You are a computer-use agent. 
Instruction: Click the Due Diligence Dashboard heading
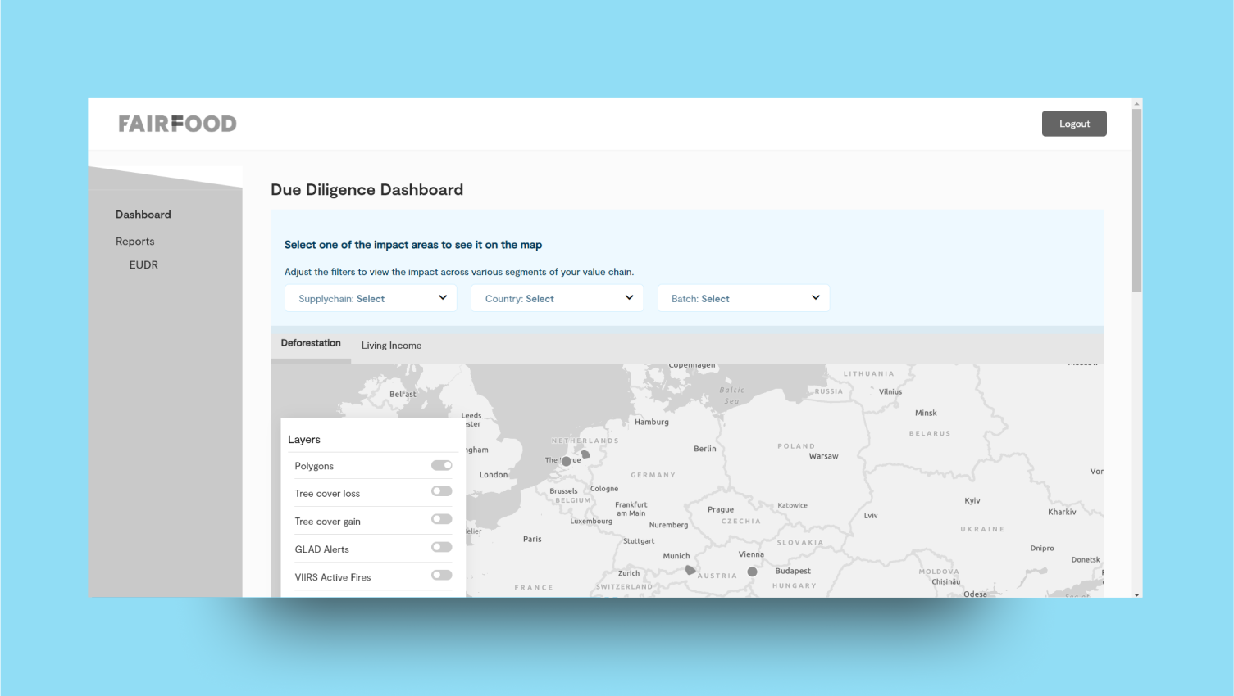(x=367, y=190)
